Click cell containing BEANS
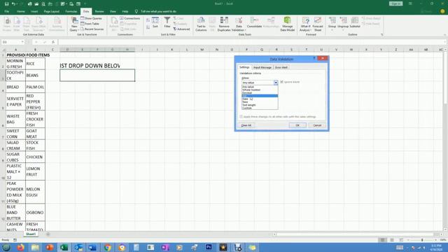Viewport: 448px width, 252px height. (x=35, y=76)
